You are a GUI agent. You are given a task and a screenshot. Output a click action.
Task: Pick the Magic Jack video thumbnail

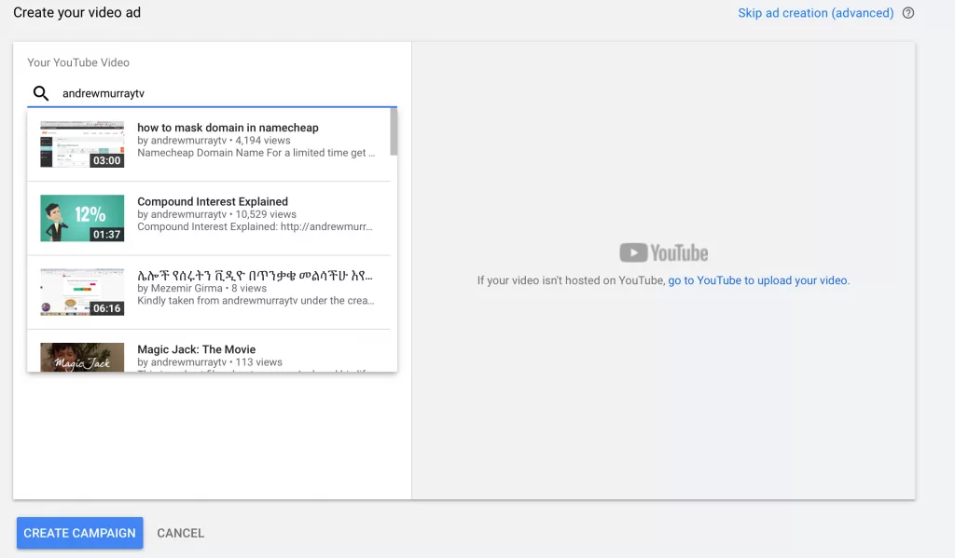point(82,357)
